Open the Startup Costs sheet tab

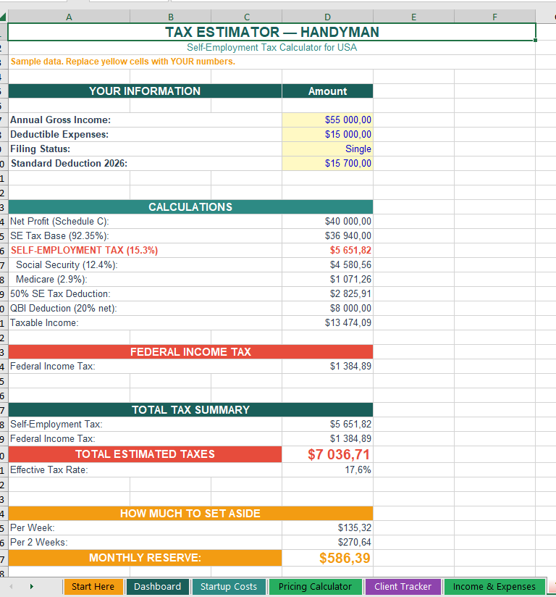[x=229, y=587]
